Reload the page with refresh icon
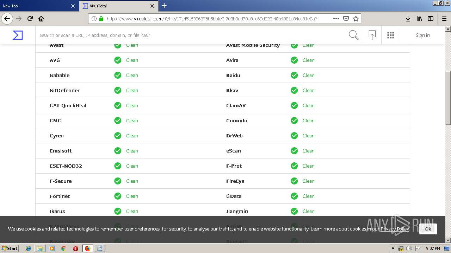This screenshot has width=451, height=253. tap(30, 19)
